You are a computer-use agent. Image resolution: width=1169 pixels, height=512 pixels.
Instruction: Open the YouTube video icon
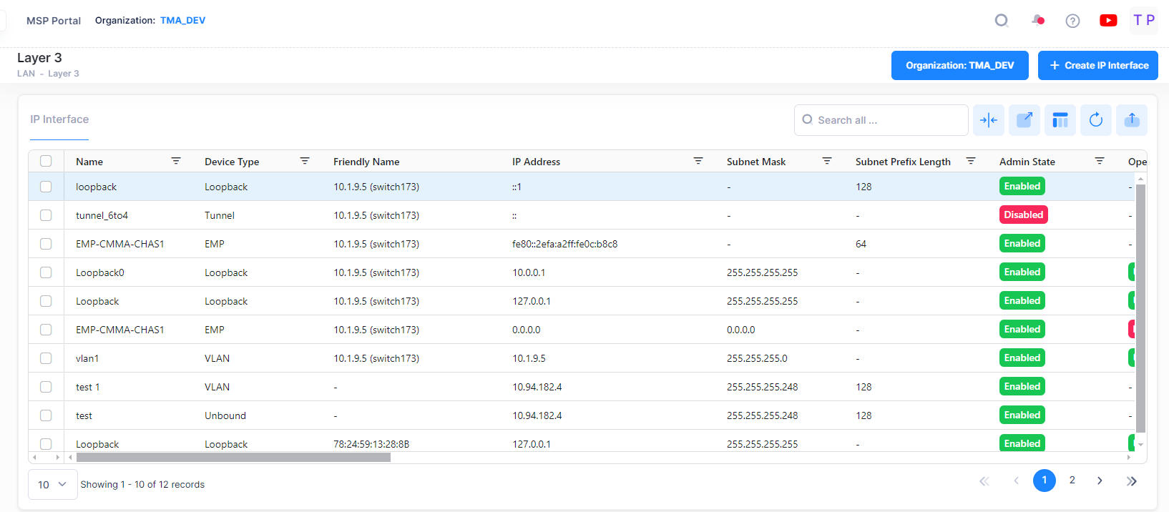pos(1108,21)
